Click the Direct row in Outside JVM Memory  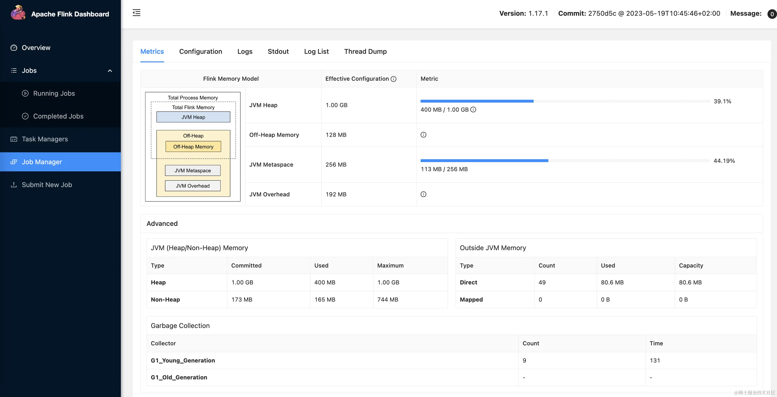(x=606, y=283)
